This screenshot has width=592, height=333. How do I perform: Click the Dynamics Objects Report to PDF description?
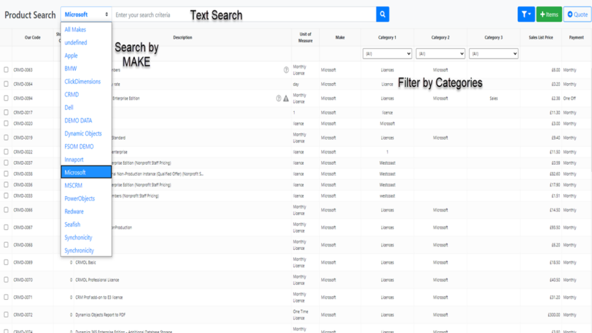click(101, 314)
